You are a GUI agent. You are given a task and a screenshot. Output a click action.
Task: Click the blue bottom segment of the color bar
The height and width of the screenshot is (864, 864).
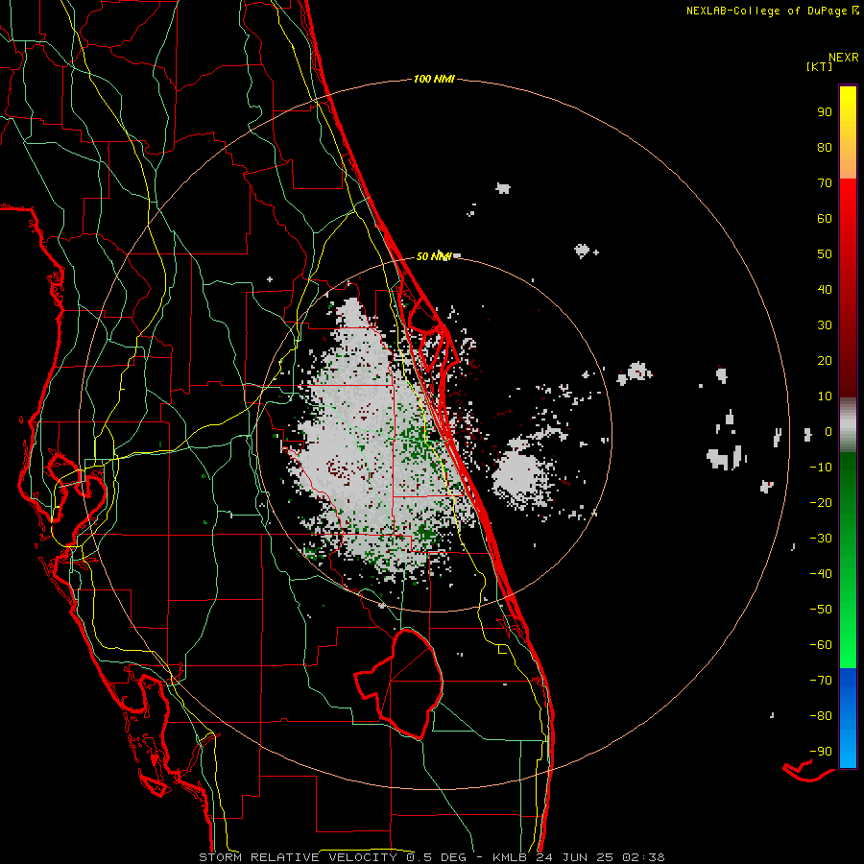tap(848, 717)
